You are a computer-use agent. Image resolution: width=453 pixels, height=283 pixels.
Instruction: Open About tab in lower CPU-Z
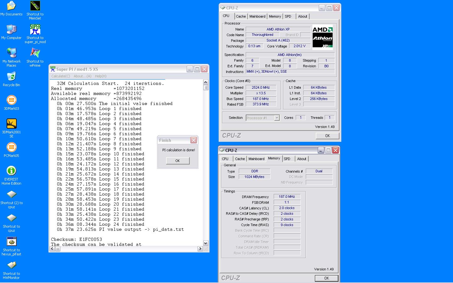pos(302,159)
